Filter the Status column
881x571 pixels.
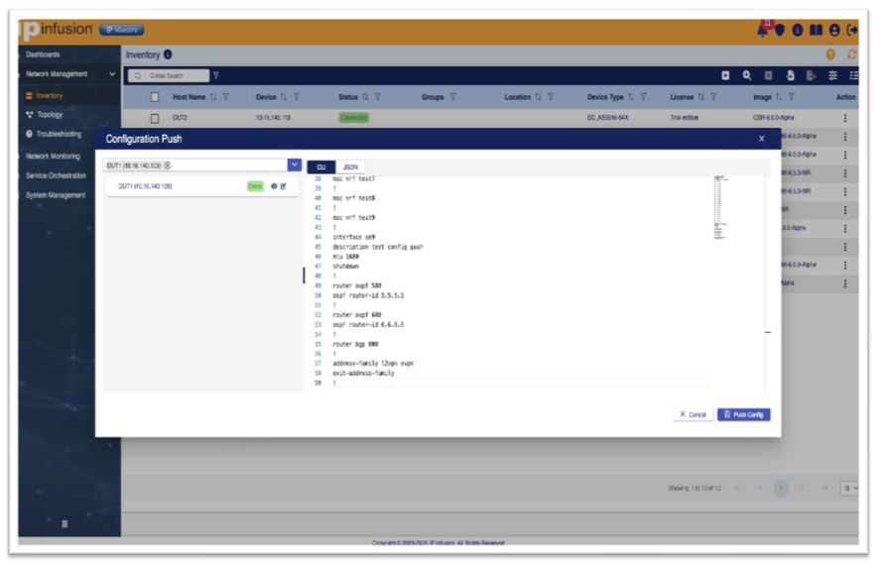pyautogui.click(x=378, y=97)
